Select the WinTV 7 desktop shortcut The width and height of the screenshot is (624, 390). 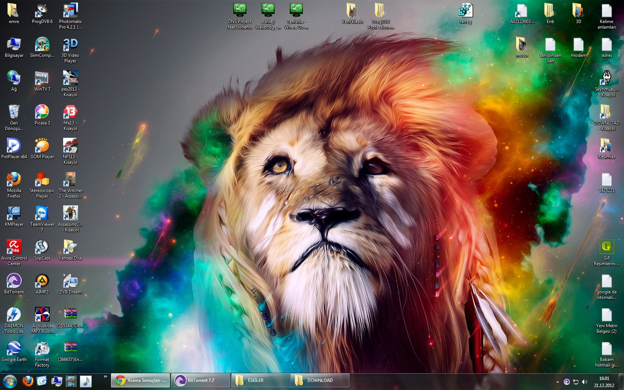coord(42,81)
